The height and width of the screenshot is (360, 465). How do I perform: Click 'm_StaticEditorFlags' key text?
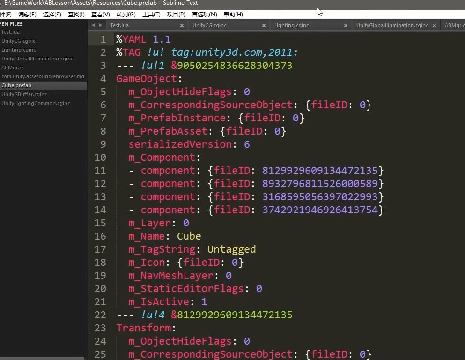[186, 288]
